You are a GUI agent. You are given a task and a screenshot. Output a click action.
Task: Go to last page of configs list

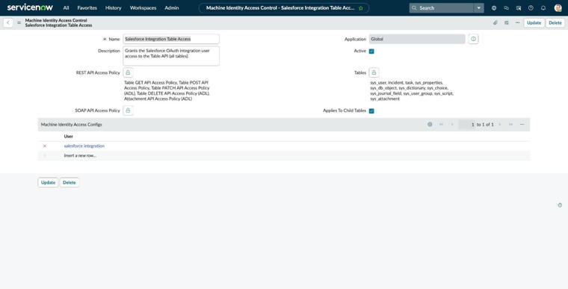510,124
